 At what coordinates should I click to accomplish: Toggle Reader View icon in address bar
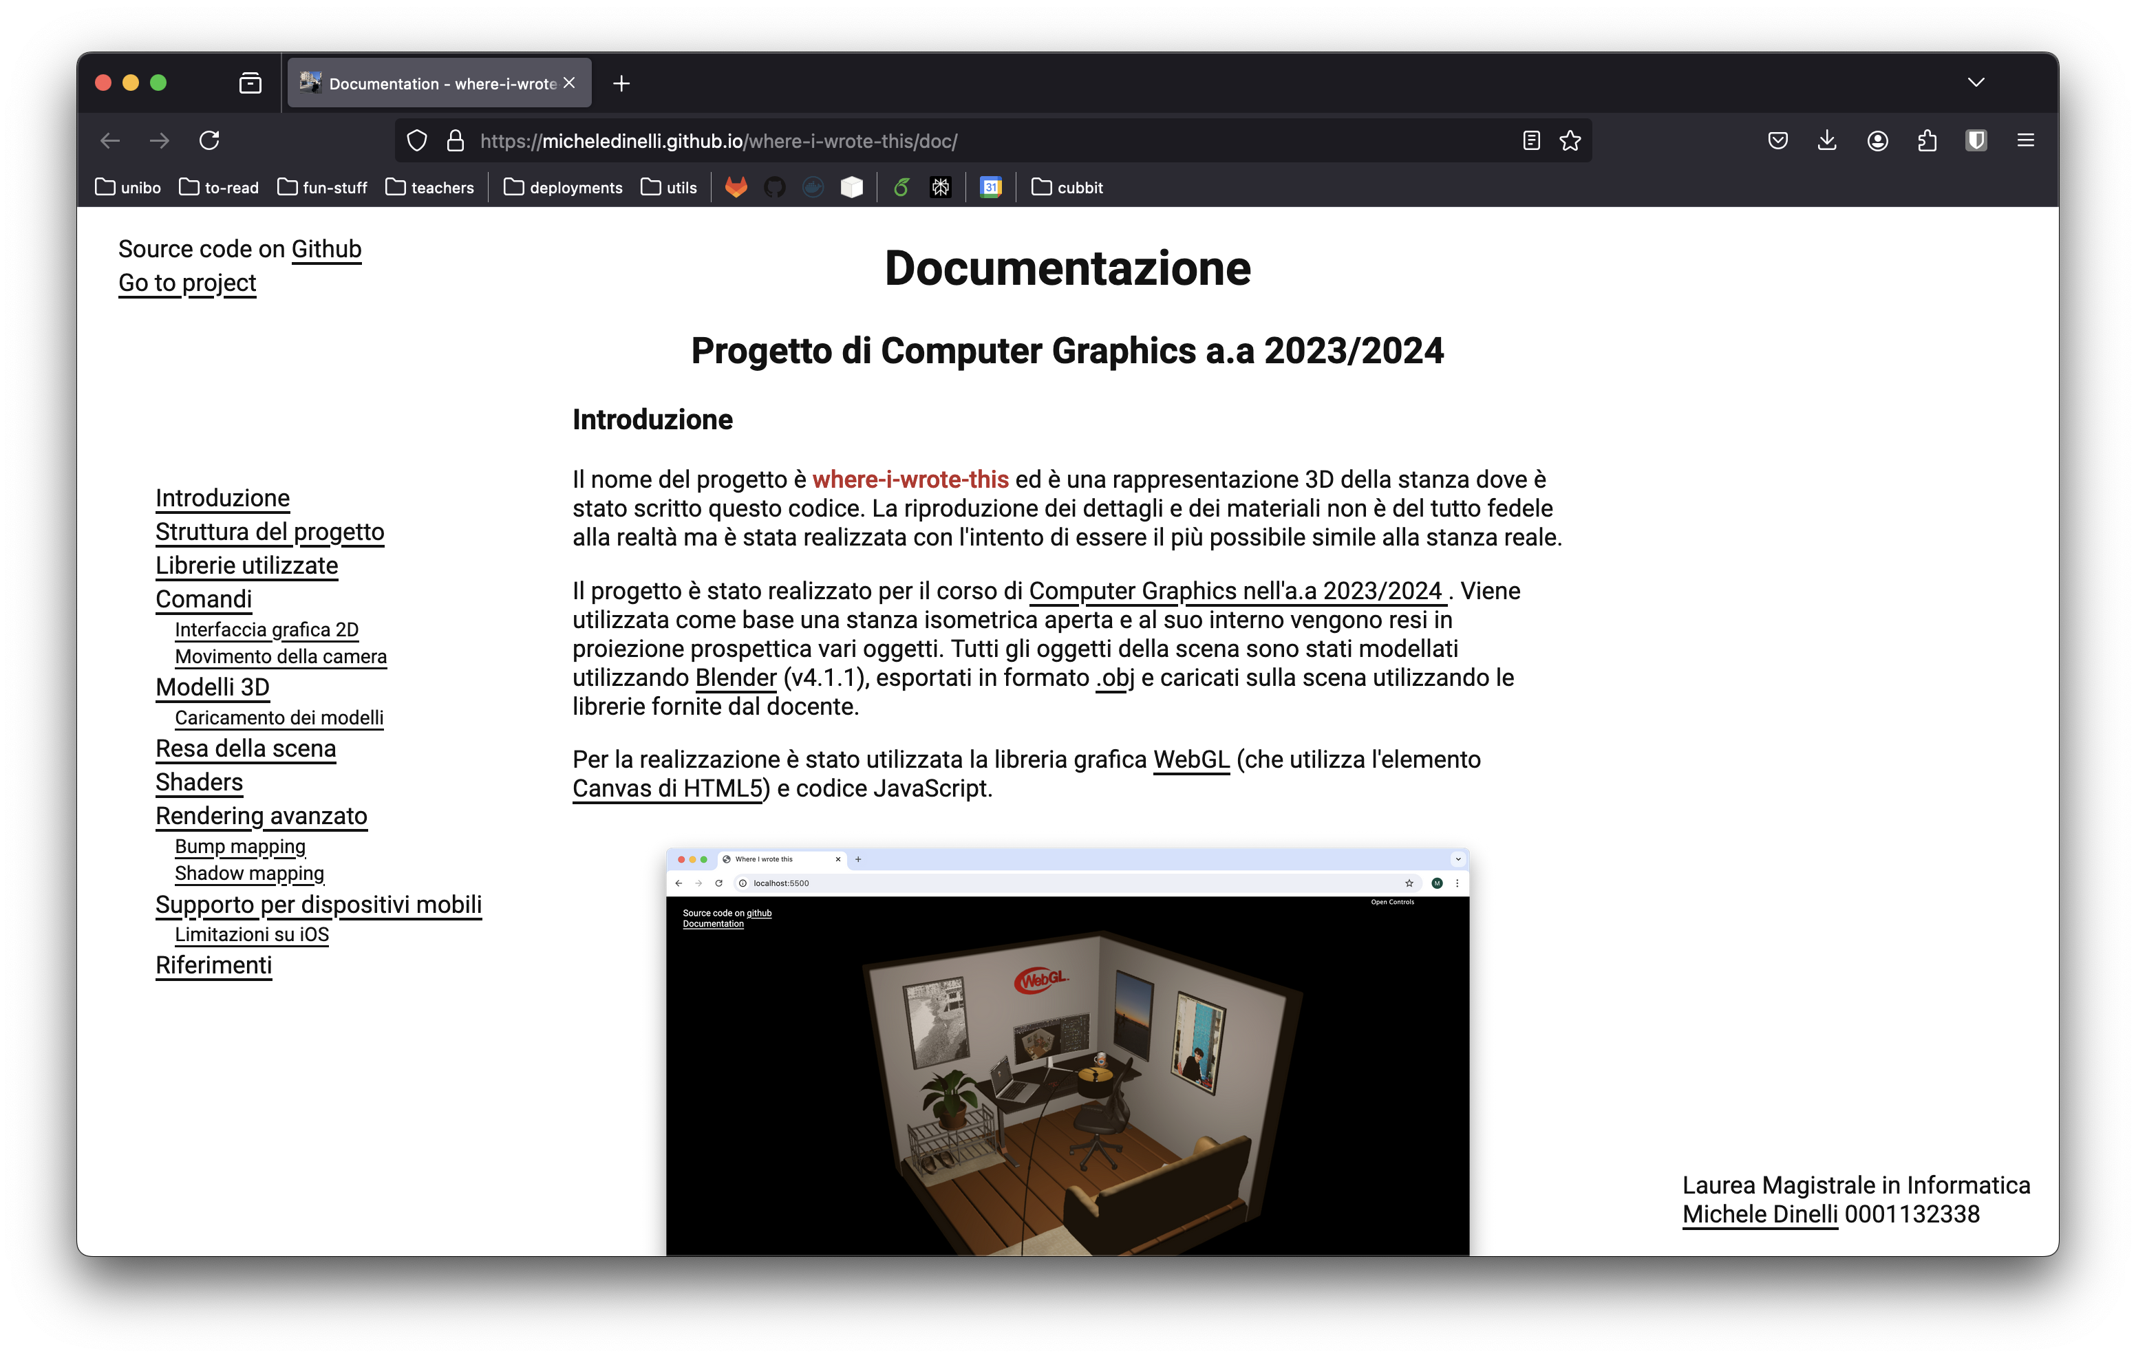coord(1531,140)
